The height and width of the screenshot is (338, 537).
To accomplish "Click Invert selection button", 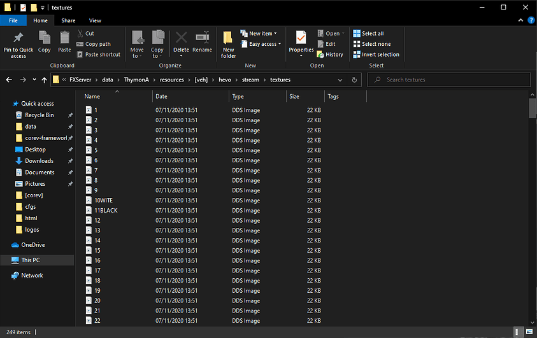I will point(376,54).
